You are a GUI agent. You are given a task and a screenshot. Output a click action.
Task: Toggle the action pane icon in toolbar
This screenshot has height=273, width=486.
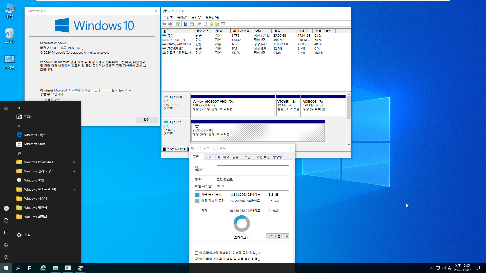coord(192,24)
